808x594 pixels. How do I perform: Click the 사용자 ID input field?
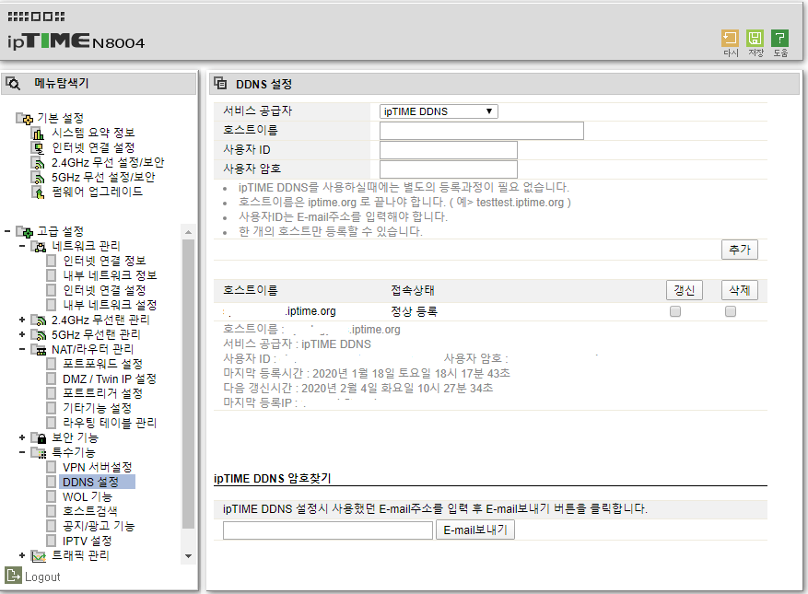(449, 150)
